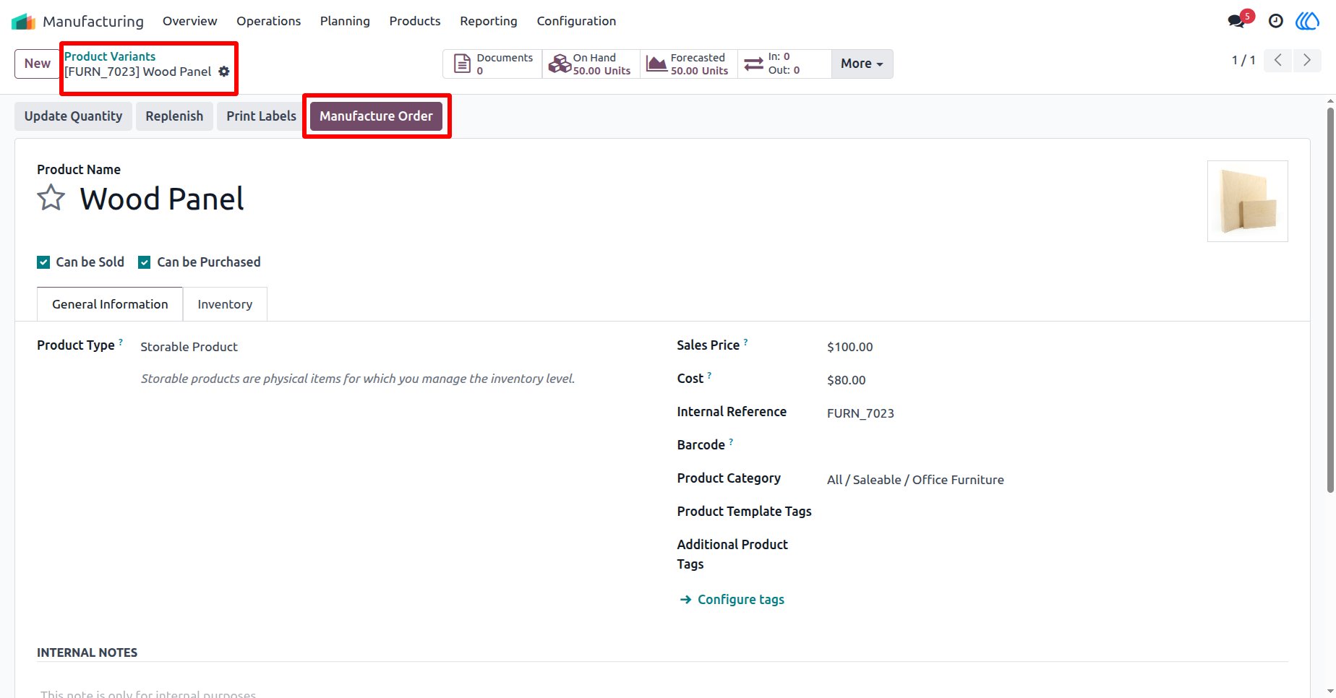Viewport: 1336px width, 698px height.
Task: Open the Configuration menu
Action: (576, 21)
